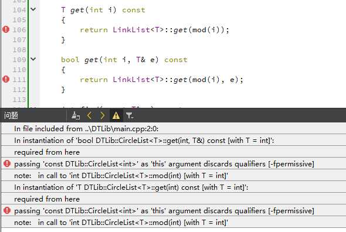Click line number 107 in gutter

19,40
